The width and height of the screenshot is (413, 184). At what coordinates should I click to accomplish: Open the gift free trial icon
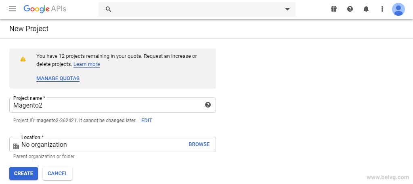334,9
